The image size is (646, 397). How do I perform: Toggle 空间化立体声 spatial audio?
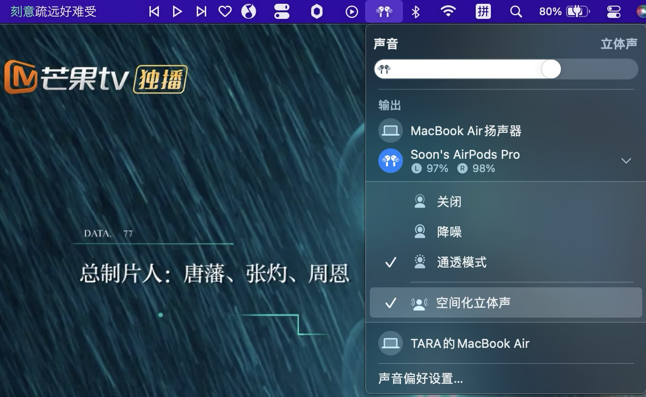473,303
